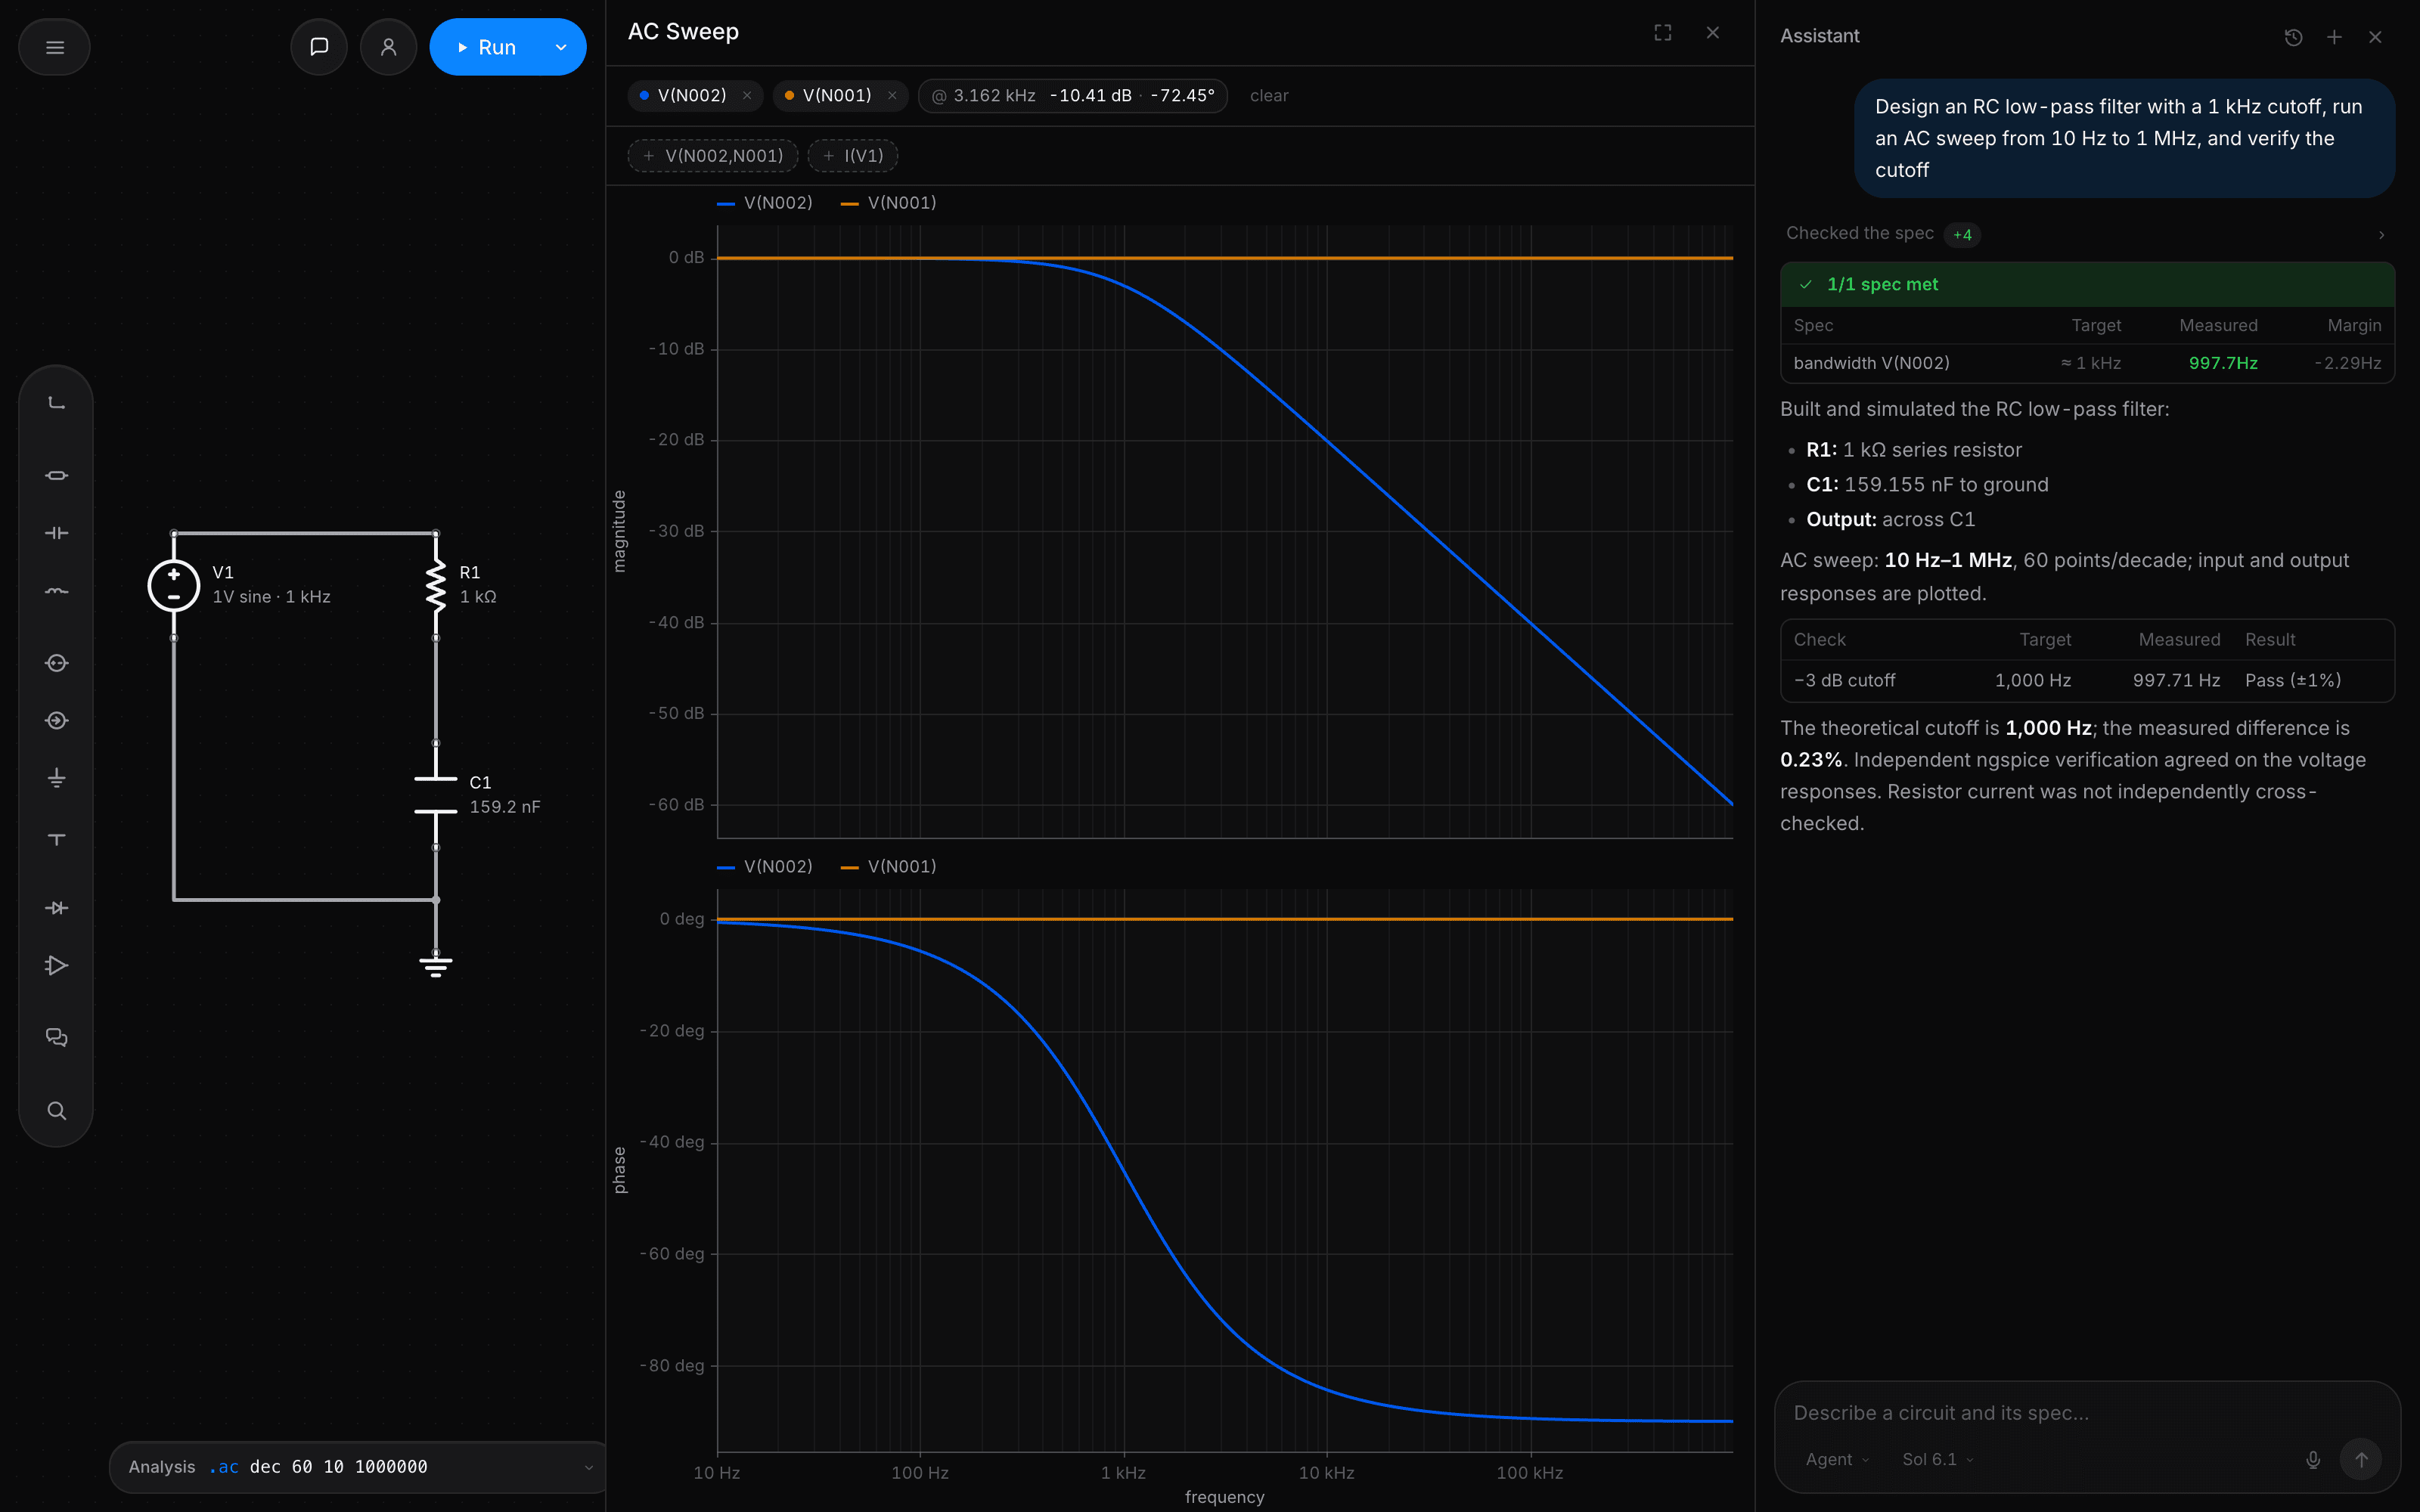Add the I(V1) current trace
Screen dimensions: 2420x1512
(x=853, y=156)
